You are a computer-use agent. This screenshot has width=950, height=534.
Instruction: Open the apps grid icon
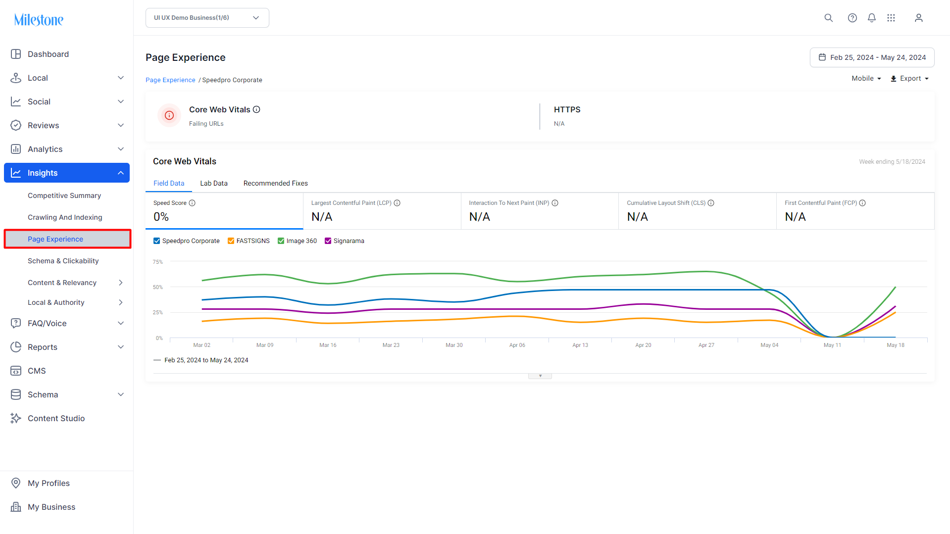coord(891,18)
